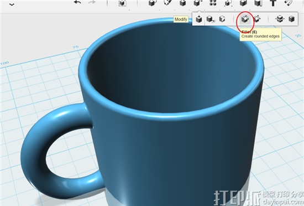This screenshot has height=206, width=304.
Task: Open the Pattern tool menu
Action: pyautogui.click(x=213, y=3)
